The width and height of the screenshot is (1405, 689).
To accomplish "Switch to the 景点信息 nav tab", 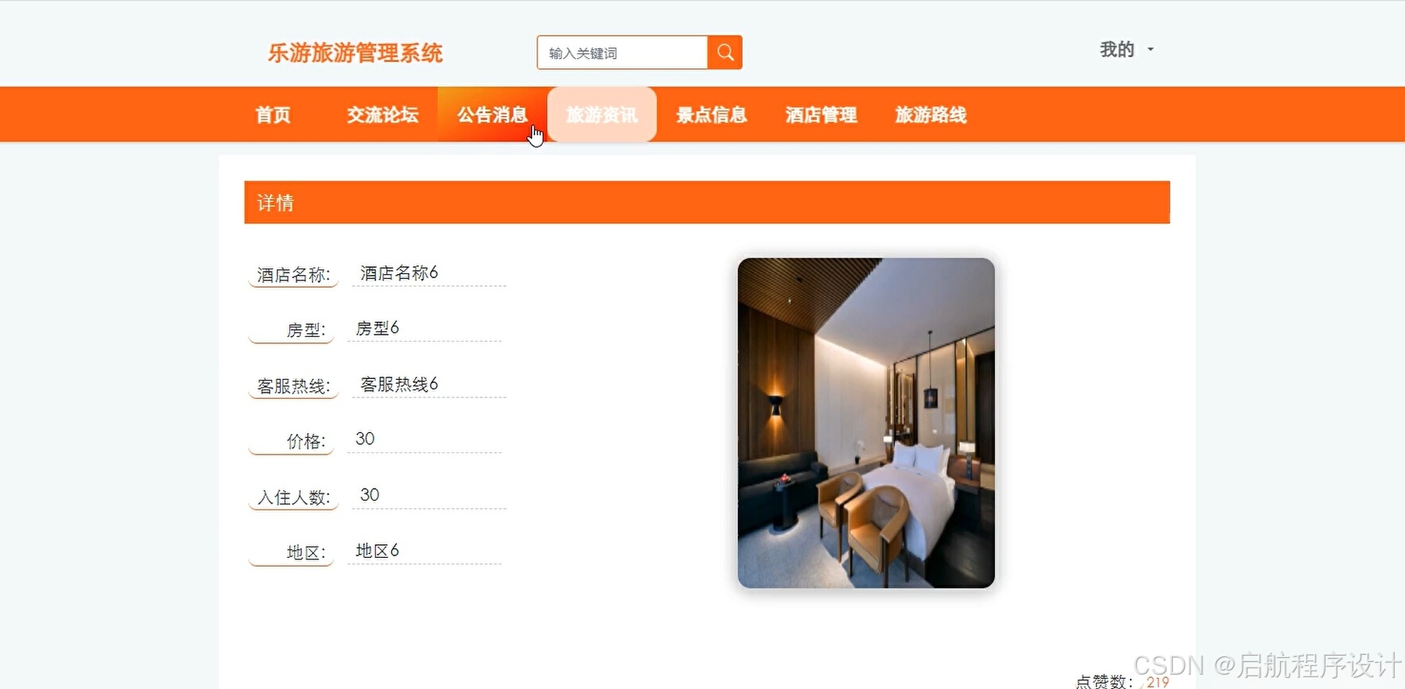I will pyautogui.click(x=712, y=114).
